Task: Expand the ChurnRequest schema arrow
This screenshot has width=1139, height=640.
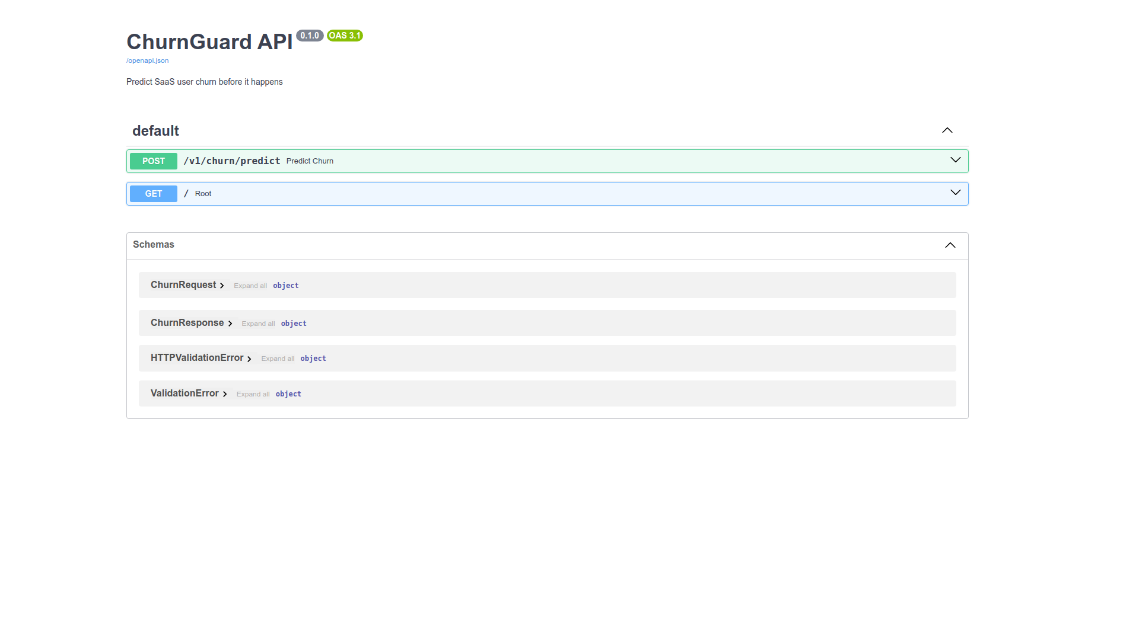Action: pyautogui.click(x=222, y=286)
